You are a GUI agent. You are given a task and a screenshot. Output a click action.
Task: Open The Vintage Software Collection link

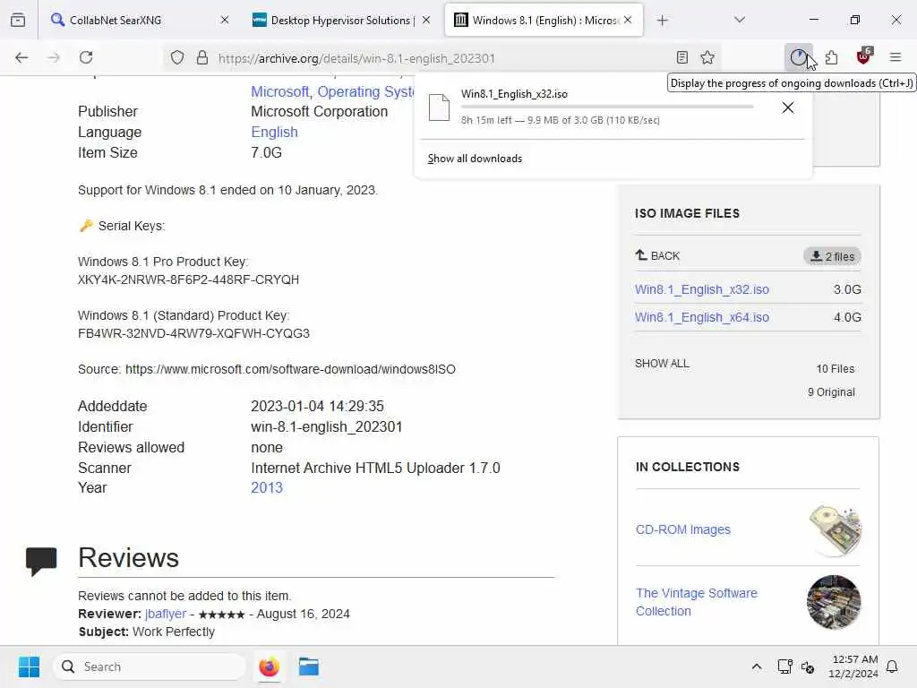click(x=697, y=602)
